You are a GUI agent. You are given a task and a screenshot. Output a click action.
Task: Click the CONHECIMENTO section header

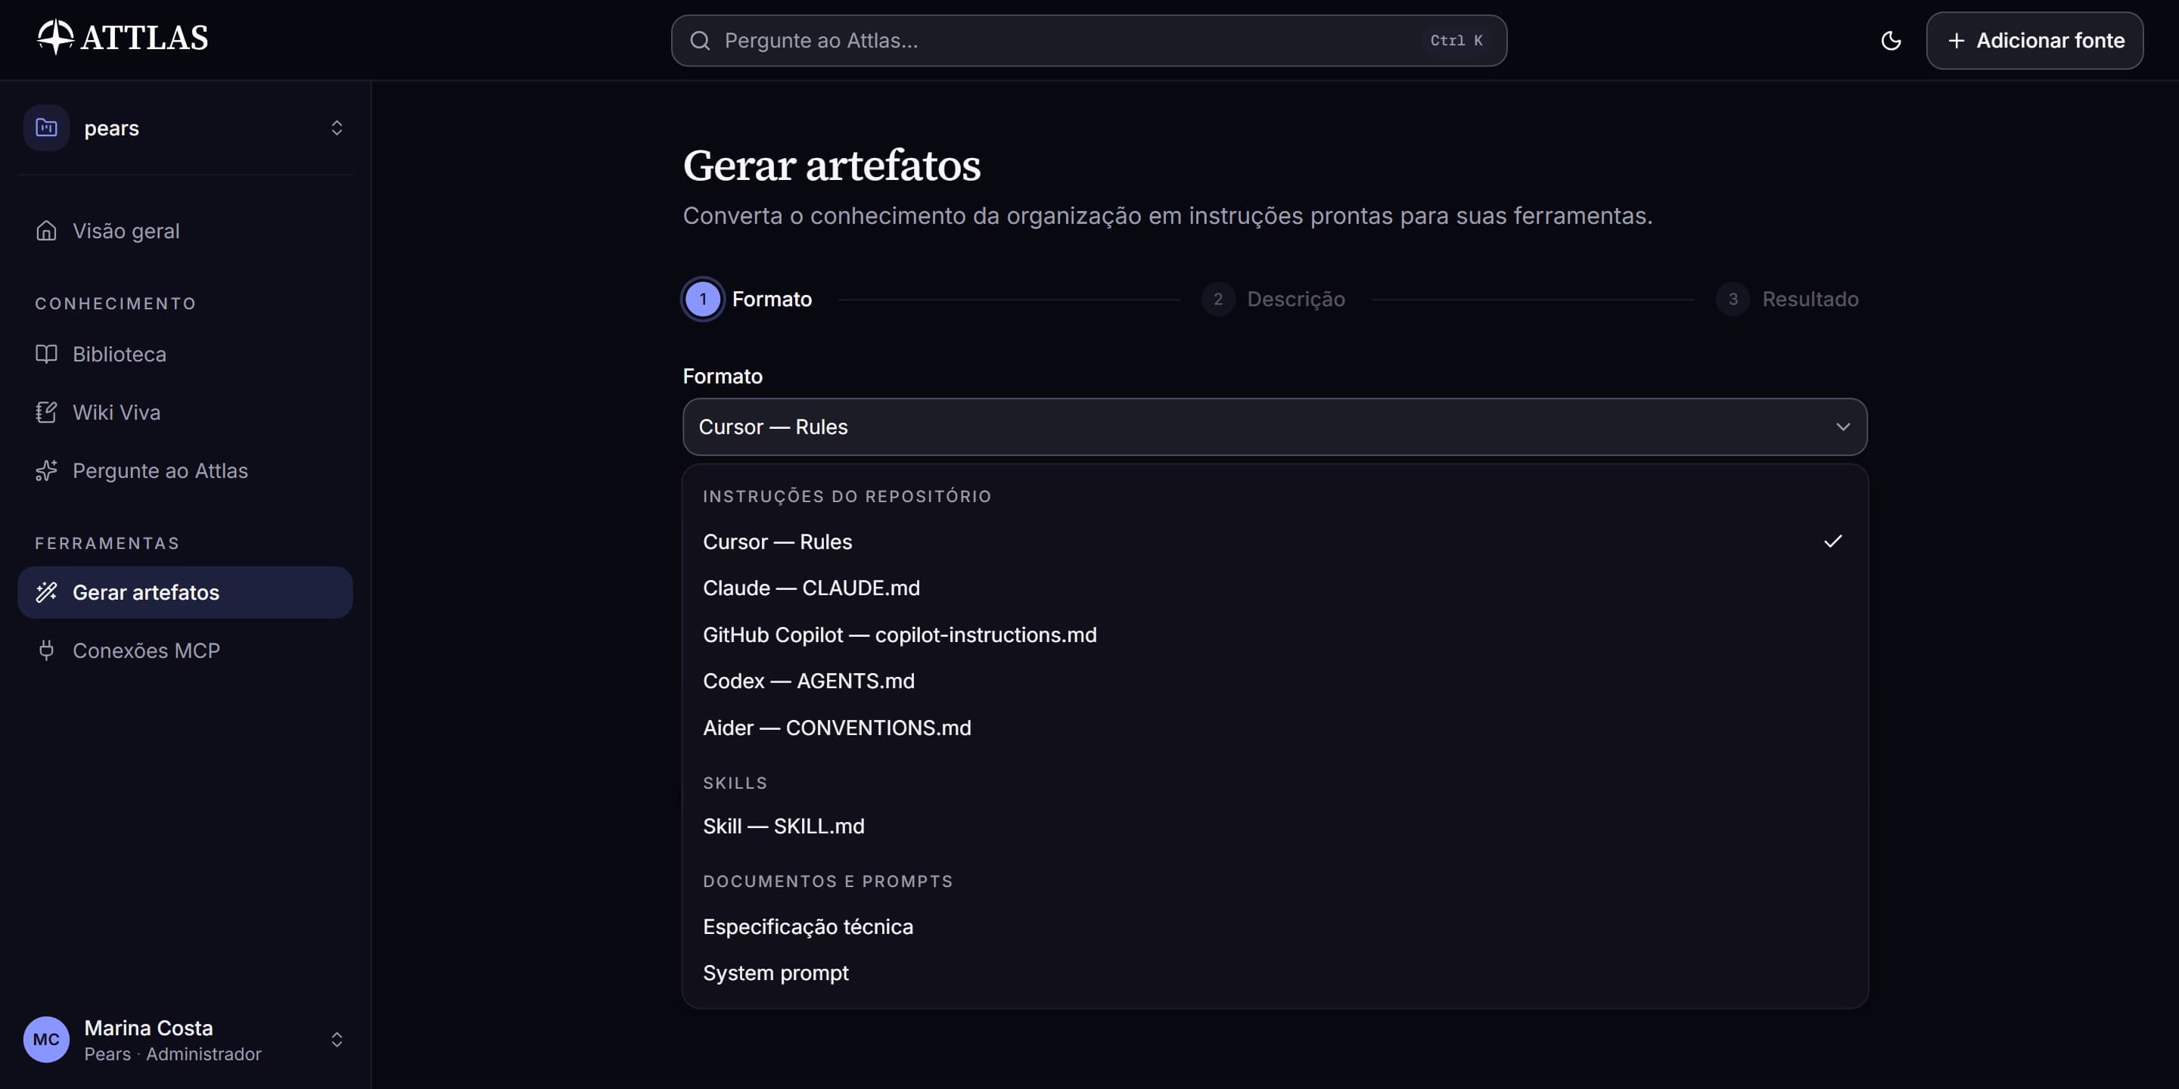pyautogui.click(x=116, y=303)
